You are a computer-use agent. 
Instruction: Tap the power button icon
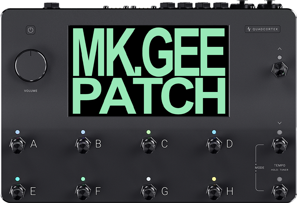click(30, 30)
